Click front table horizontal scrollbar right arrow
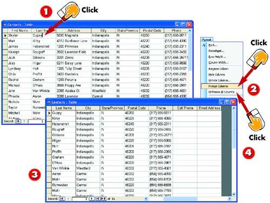 (x=230, y=199)
